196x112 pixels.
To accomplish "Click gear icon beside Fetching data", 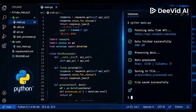I will (130, 30).
